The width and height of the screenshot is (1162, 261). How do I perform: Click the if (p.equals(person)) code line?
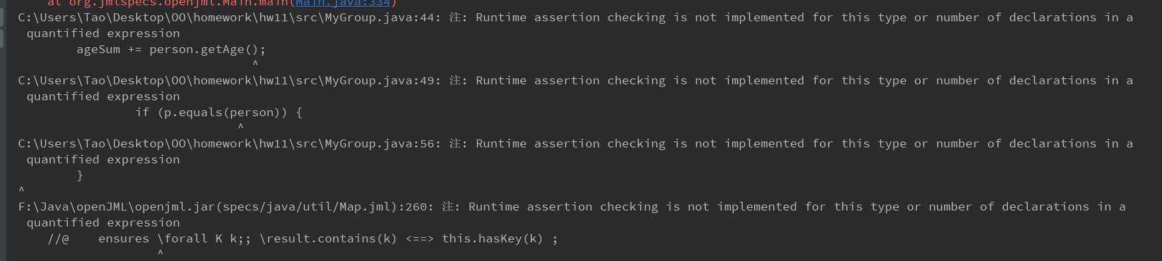click(x=219, y=112)
